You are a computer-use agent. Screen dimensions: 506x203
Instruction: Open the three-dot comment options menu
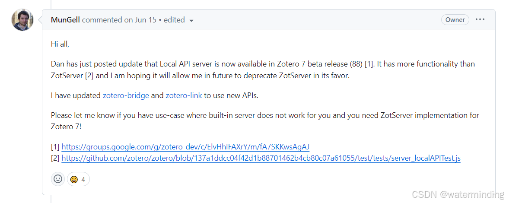click(x=480, y=19)
